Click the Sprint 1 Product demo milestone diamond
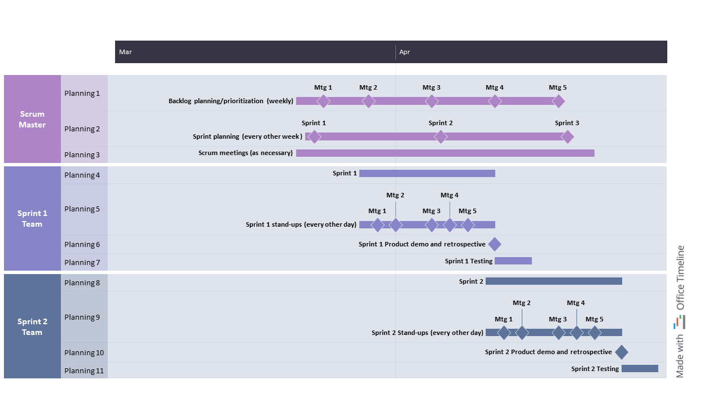The width and height of the screenshot is (722, 406). pos(495,244)
